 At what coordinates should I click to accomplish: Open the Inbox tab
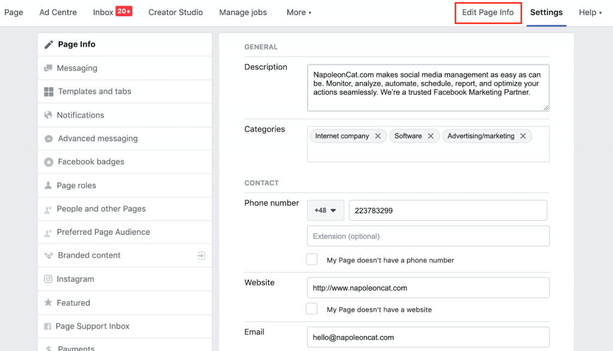tap(103, 13)
